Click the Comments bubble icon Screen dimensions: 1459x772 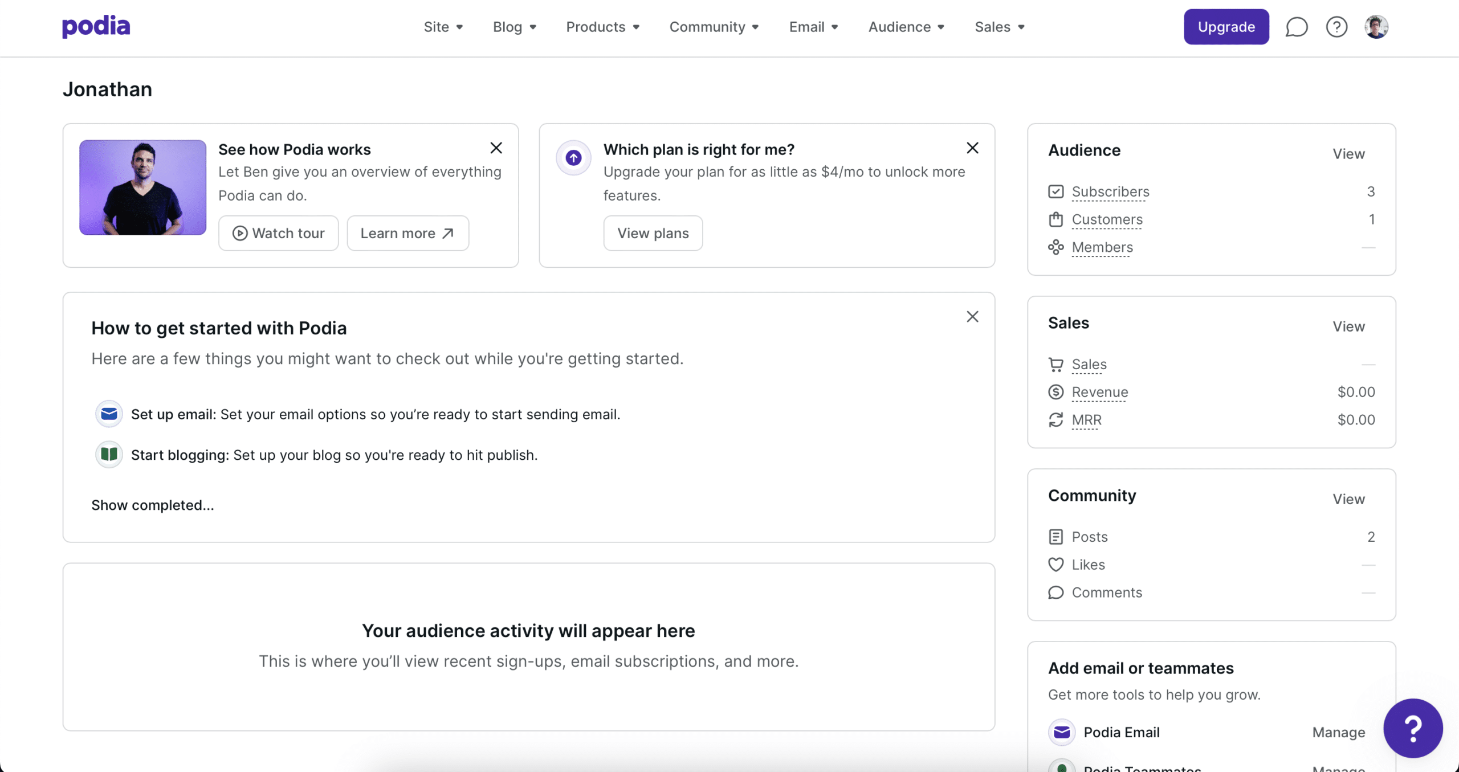point(1055,593)
